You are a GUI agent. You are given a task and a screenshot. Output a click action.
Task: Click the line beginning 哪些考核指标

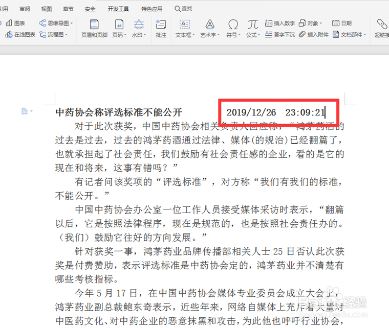(87, 279)
